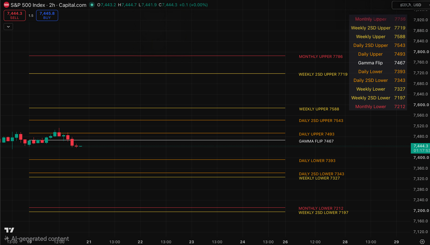Open the USD currency selector at top right
The height and width of the screenshot is (245, 430).
411,5
